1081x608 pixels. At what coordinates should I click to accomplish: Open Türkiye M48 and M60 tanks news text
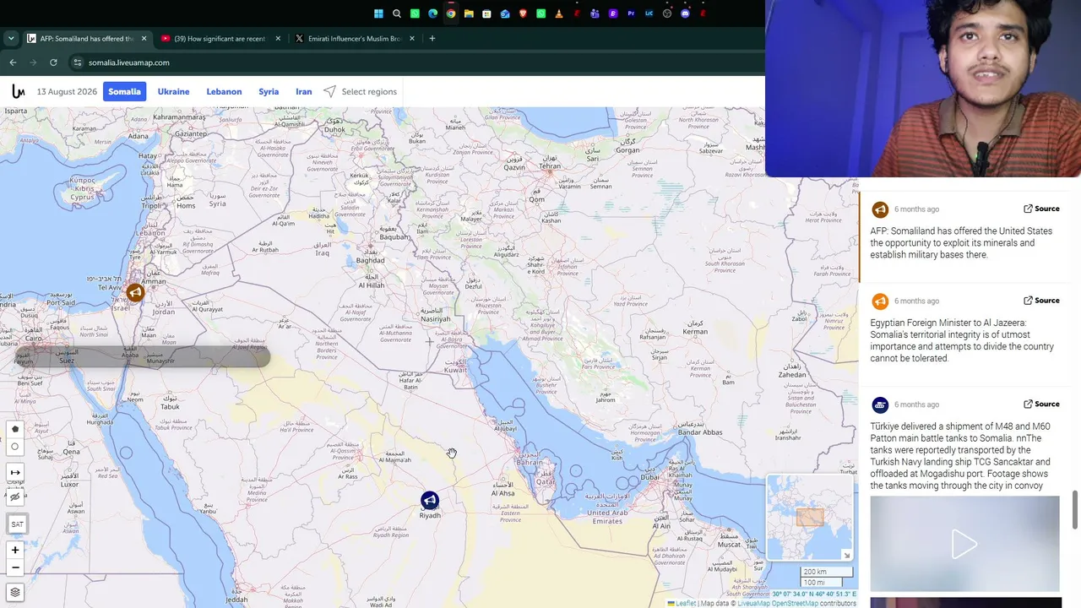[x=960, y=456]
